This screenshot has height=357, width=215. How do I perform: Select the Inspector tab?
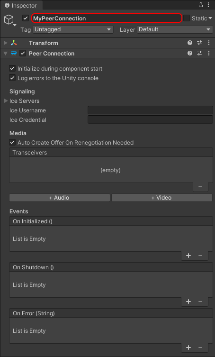(x=21, y=6)
